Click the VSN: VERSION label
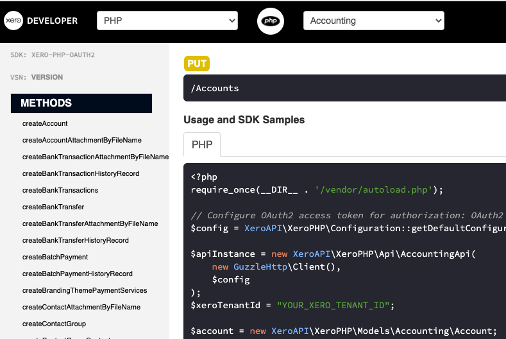This screenshot has height=339, width=506. (37, 77)
